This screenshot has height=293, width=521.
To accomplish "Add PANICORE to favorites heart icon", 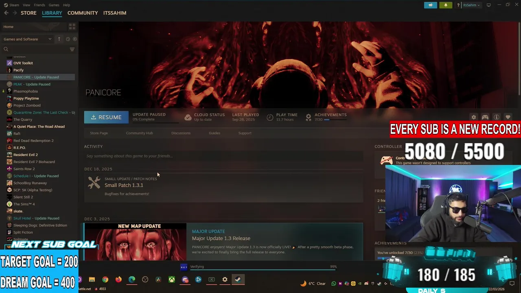I will coord(508,117).
